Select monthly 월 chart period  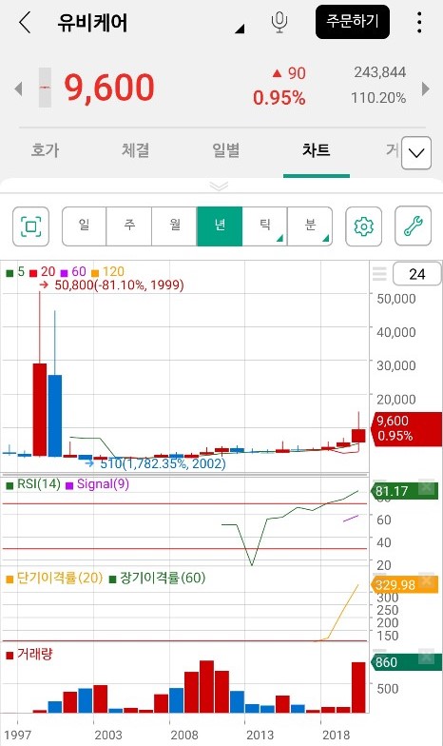175,226
